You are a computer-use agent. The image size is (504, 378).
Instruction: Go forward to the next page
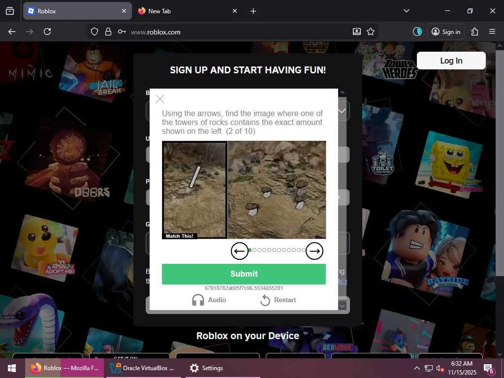(30, 31)
